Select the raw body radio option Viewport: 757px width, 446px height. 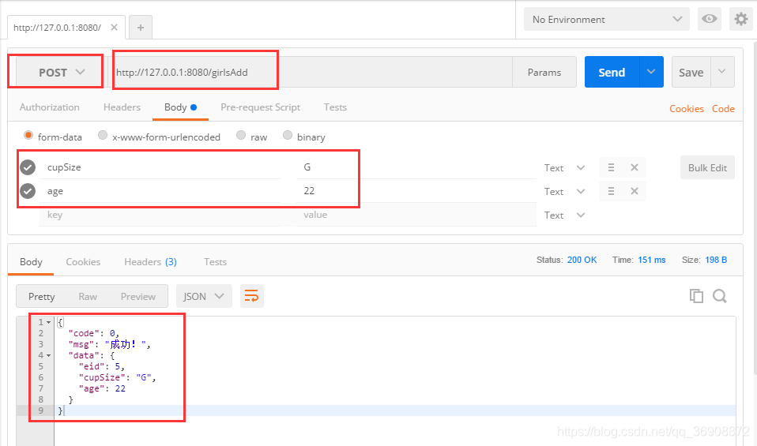pyautogui.click(x=241, y=135)
